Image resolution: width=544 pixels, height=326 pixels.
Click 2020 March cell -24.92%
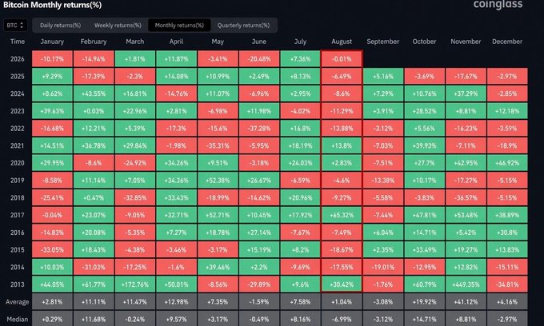(135, 163)
